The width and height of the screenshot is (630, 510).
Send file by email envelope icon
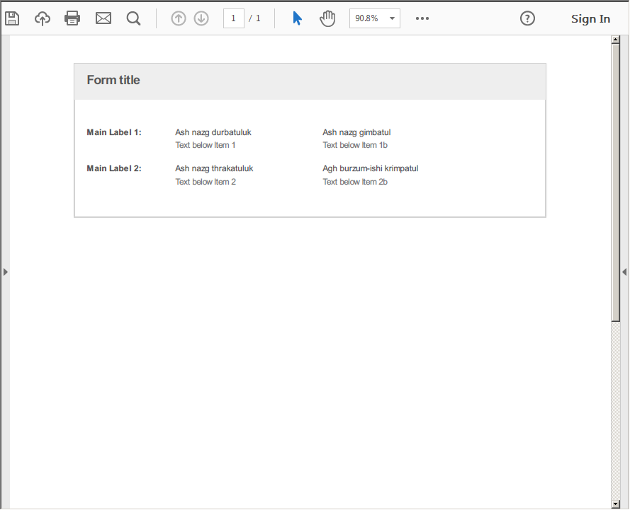pos(103,18)
